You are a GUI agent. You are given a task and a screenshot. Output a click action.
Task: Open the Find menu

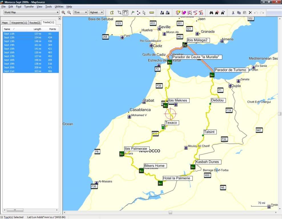19,7
